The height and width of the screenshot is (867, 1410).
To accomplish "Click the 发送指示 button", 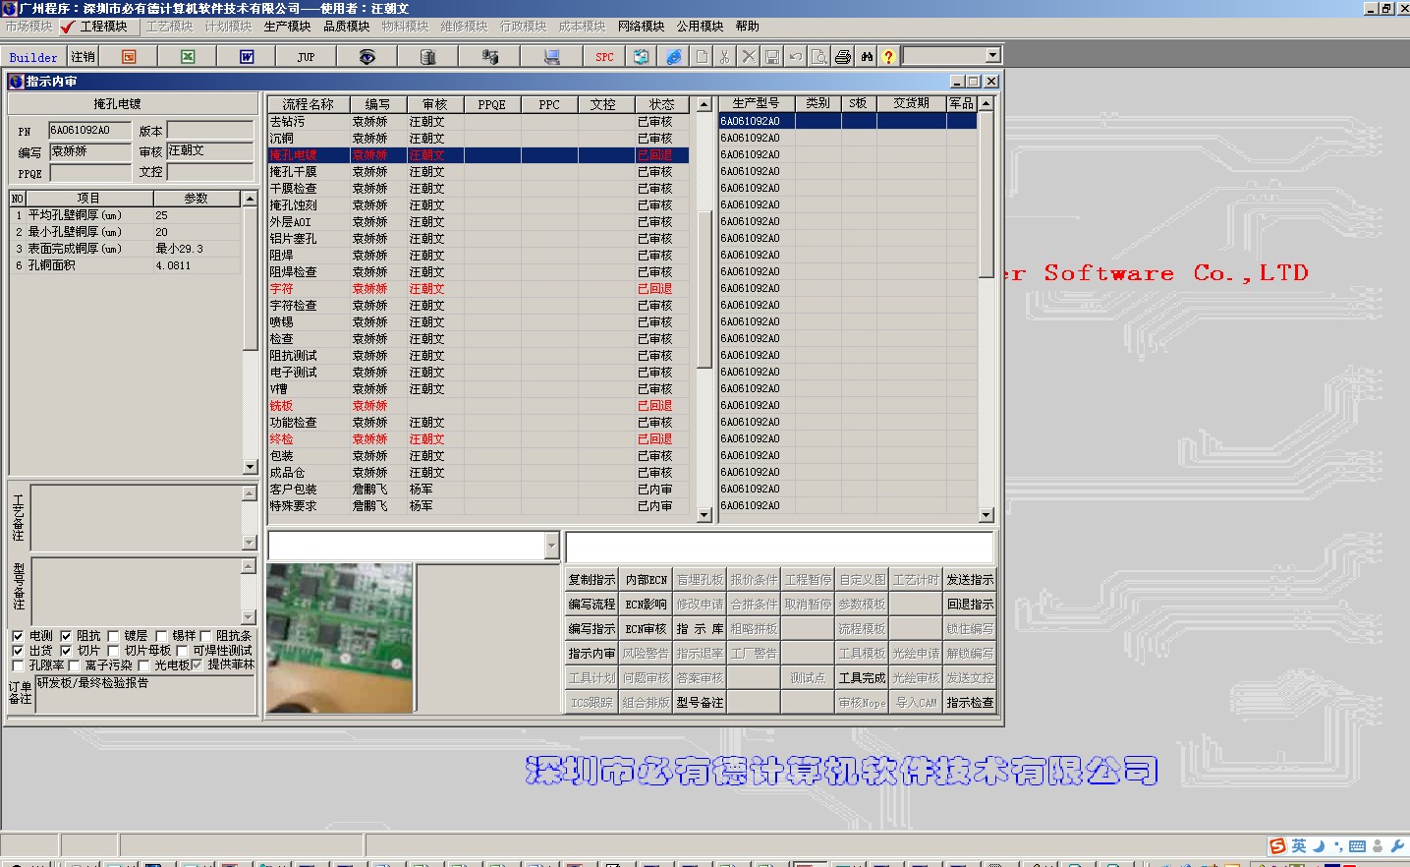I will pos(970,580).
